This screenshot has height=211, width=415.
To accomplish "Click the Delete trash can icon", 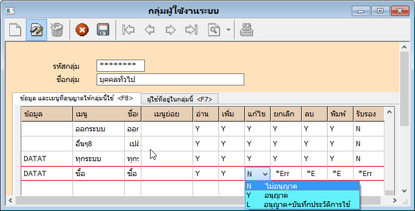I will tap(57, 30).
